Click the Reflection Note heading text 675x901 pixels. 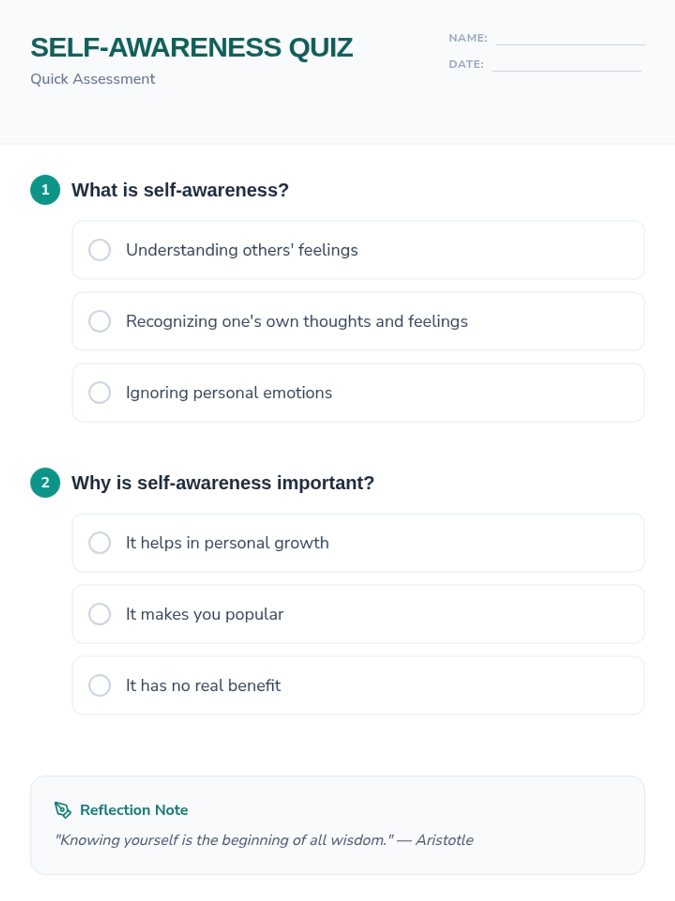coord(134,810)
